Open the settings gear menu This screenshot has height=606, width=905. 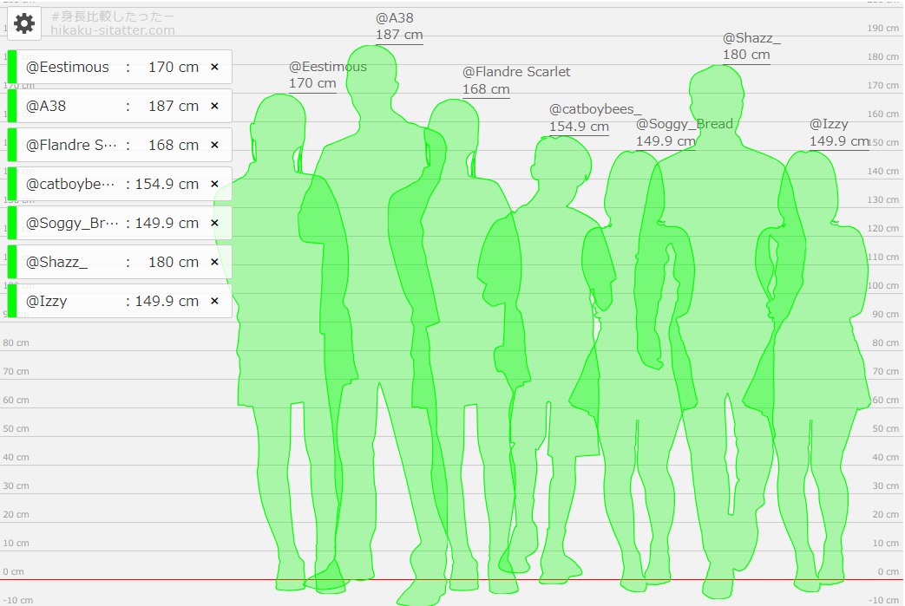pyautogui.click(x=24, y=23)
